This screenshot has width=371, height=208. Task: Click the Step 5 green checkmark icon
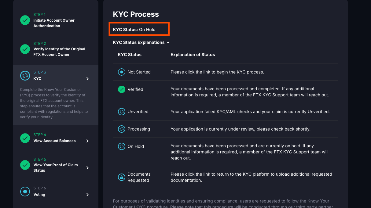click(x=25, y=165)
